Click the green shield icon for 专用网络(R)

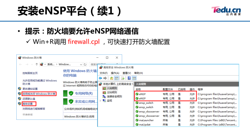tap(71, 93)
